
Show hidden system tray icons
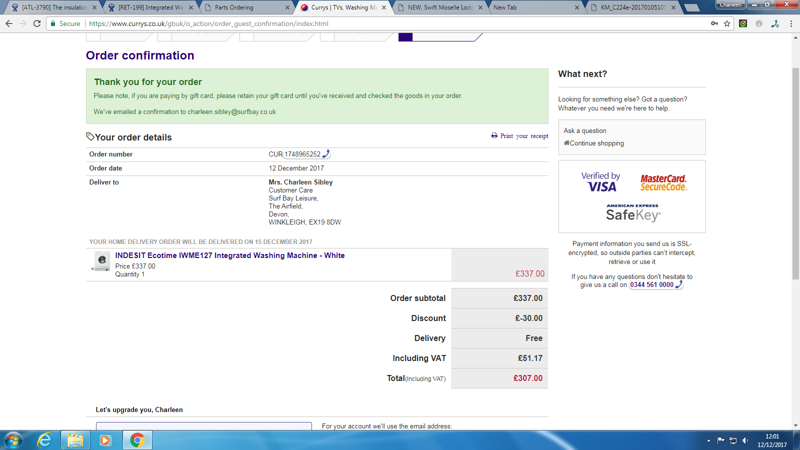(708, 440)
